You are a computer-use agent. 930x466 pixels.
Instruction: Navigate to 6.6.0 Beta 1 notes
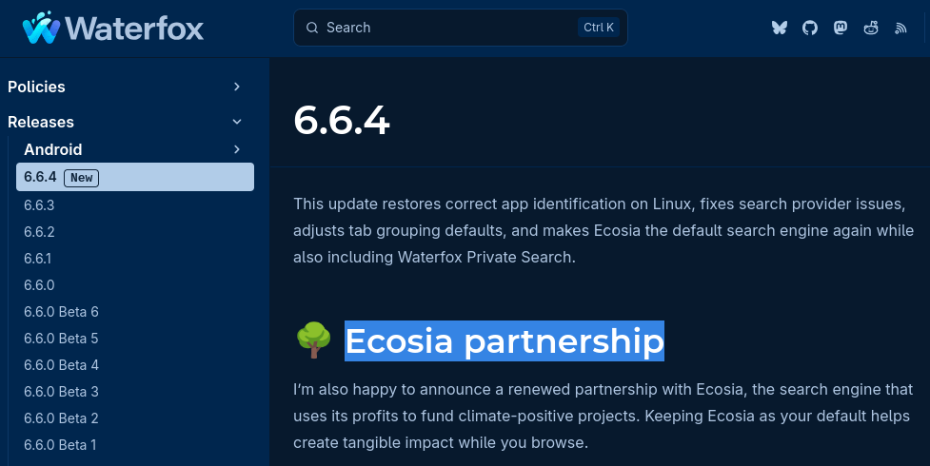(60, 445)
